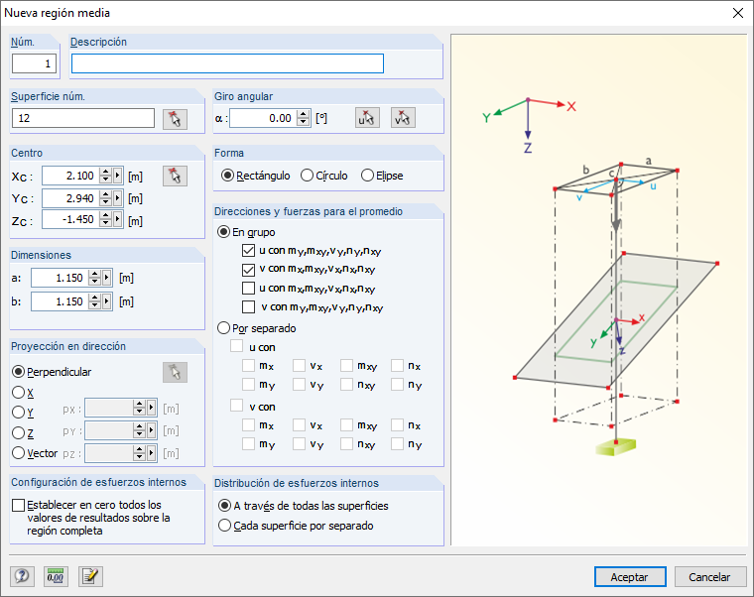Select v axis direction pick icon
The width and height of the screenshot is (754, 597).
click(403, 118)
